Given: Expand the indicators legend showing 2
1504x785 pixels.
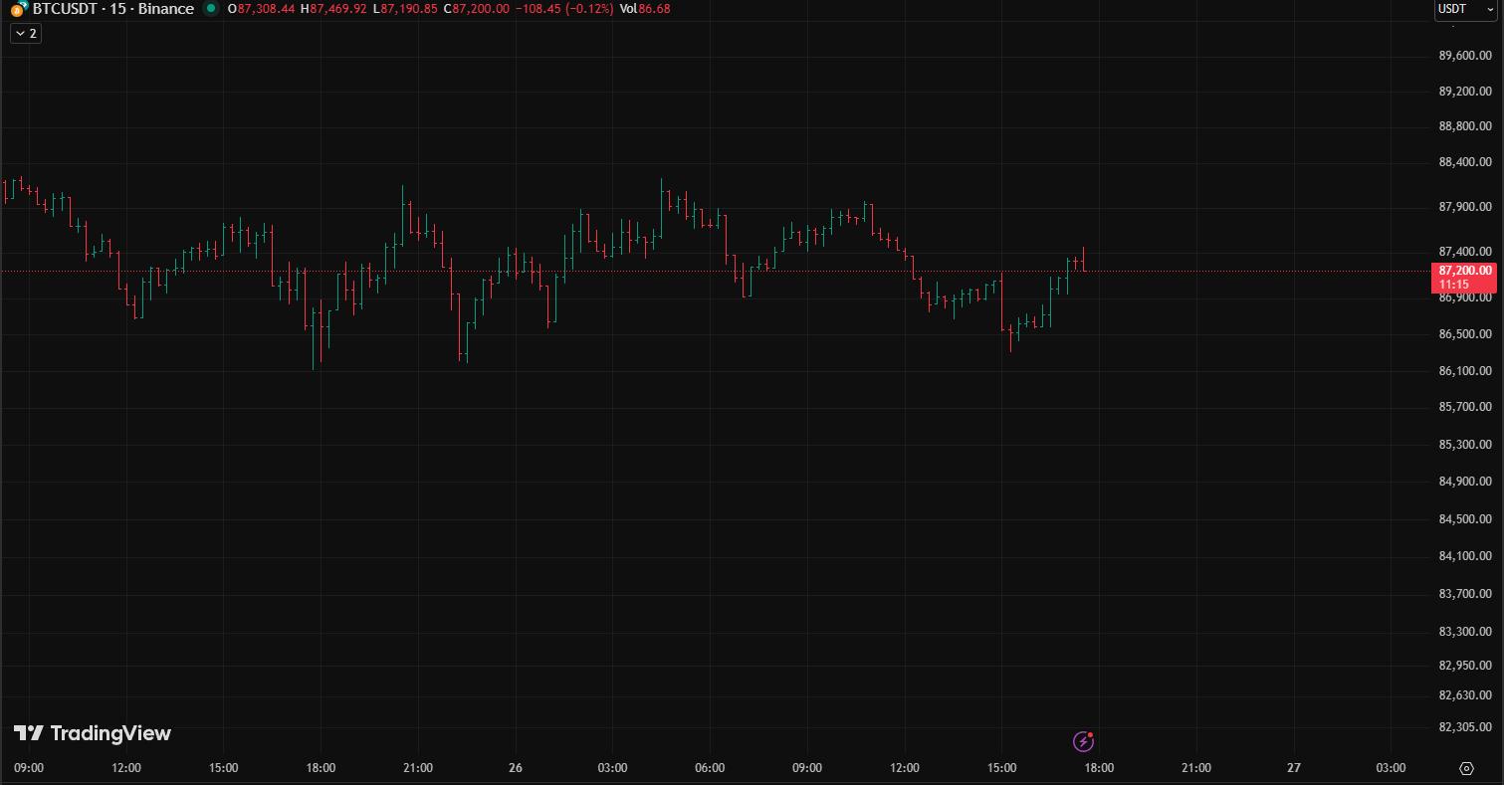Looking at the screenshot, I should tap(26, 34).
